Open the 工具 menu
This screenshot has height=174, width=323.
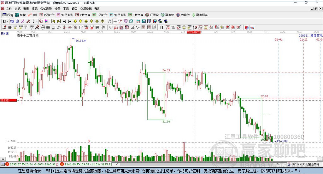click(66, 8)
